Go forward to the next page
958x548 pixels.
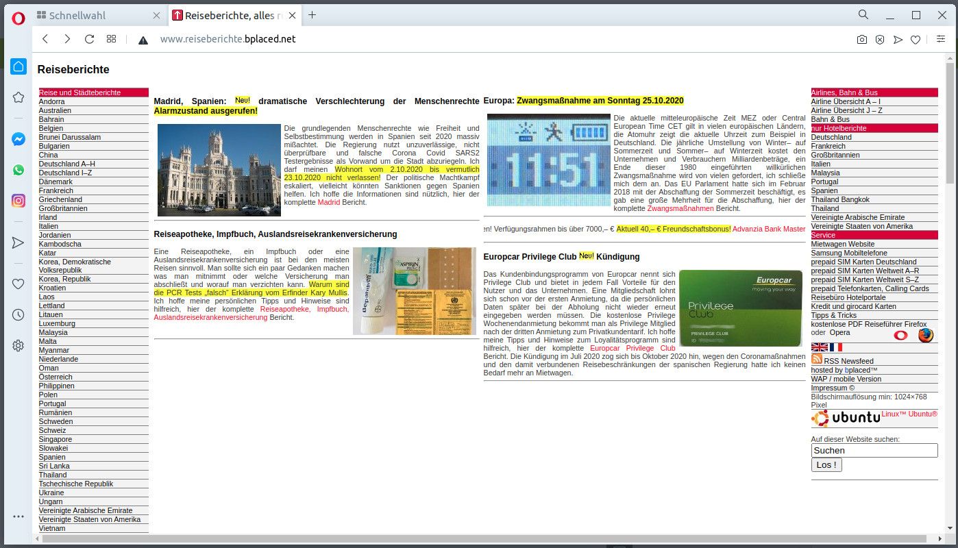[67, 39]
